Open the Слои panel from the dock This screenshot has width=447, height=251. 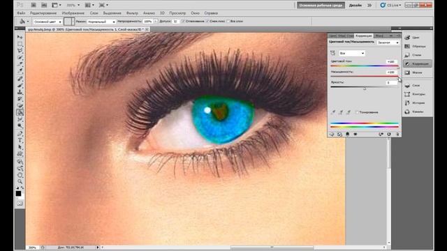417,85
